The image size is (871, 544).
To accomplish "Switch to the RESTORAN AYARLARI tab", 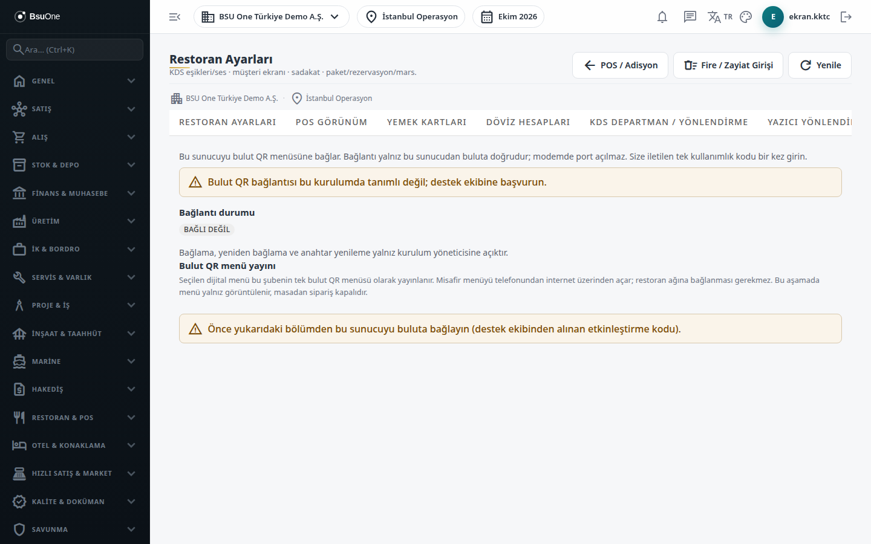I will (227, 122).
